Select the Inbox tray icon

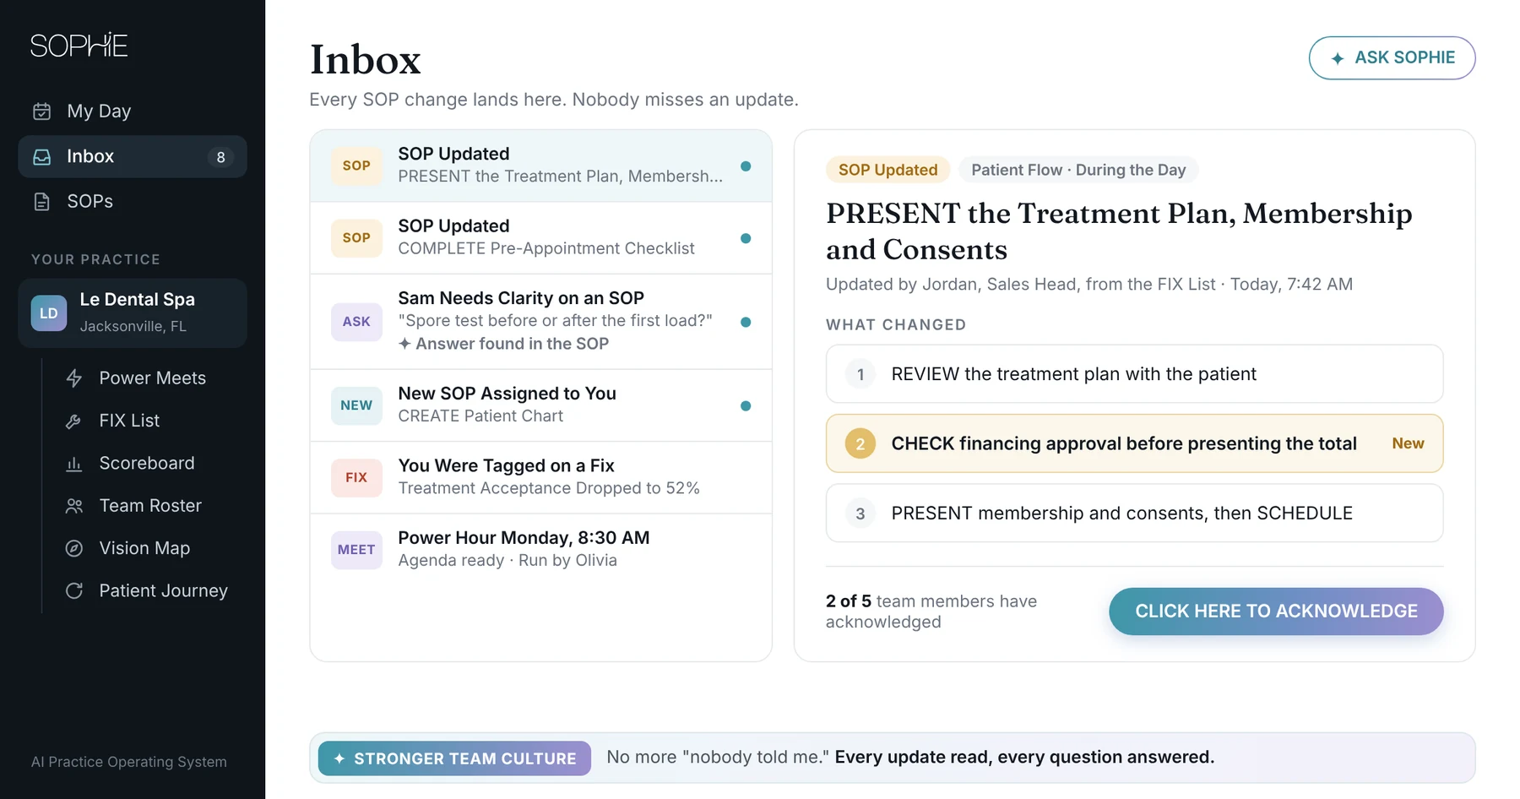tap(41, 157)
